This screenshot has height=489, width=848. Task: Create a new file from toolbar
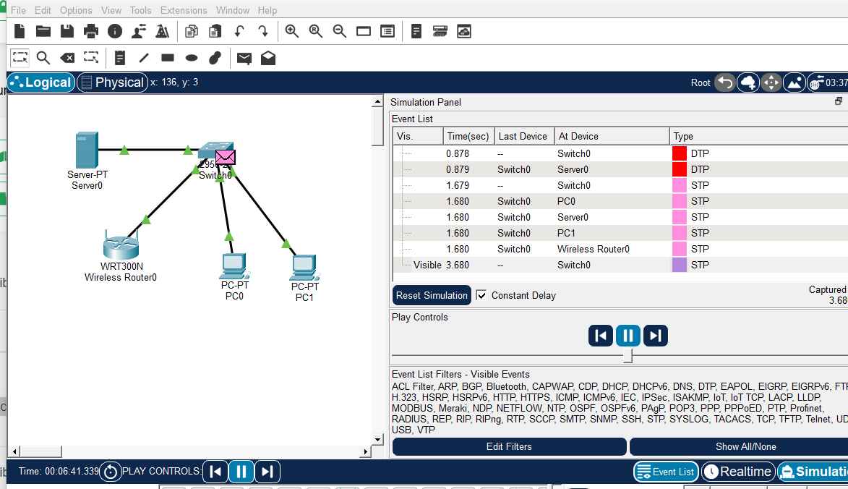(20, 31)
